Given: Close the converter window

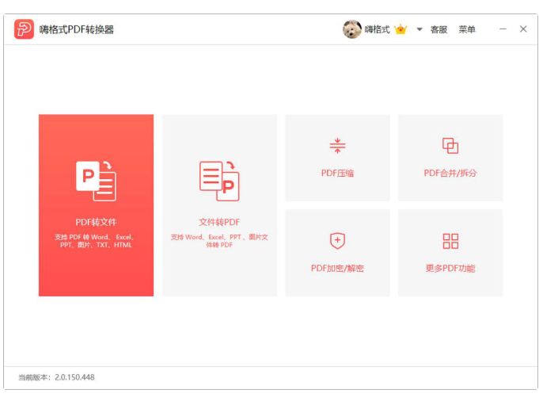Looking at the screenshot, I should click(523, 29).
